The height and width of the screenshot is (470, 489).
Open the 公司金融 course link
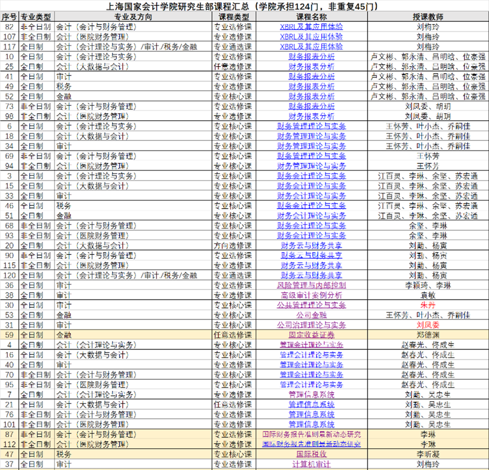click(x=311, y=315)
